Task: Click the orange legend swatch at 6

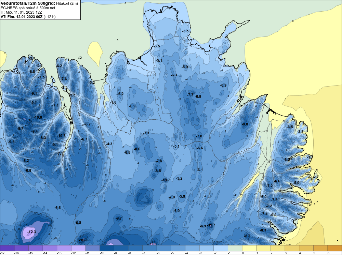Action: coord(334,248)
